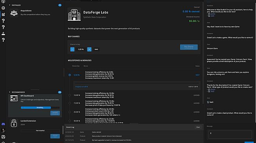Image resolution: width=256 pixels, height=143 pixels.
Task: Click the Recommended count badge
Action: (60, 92)
